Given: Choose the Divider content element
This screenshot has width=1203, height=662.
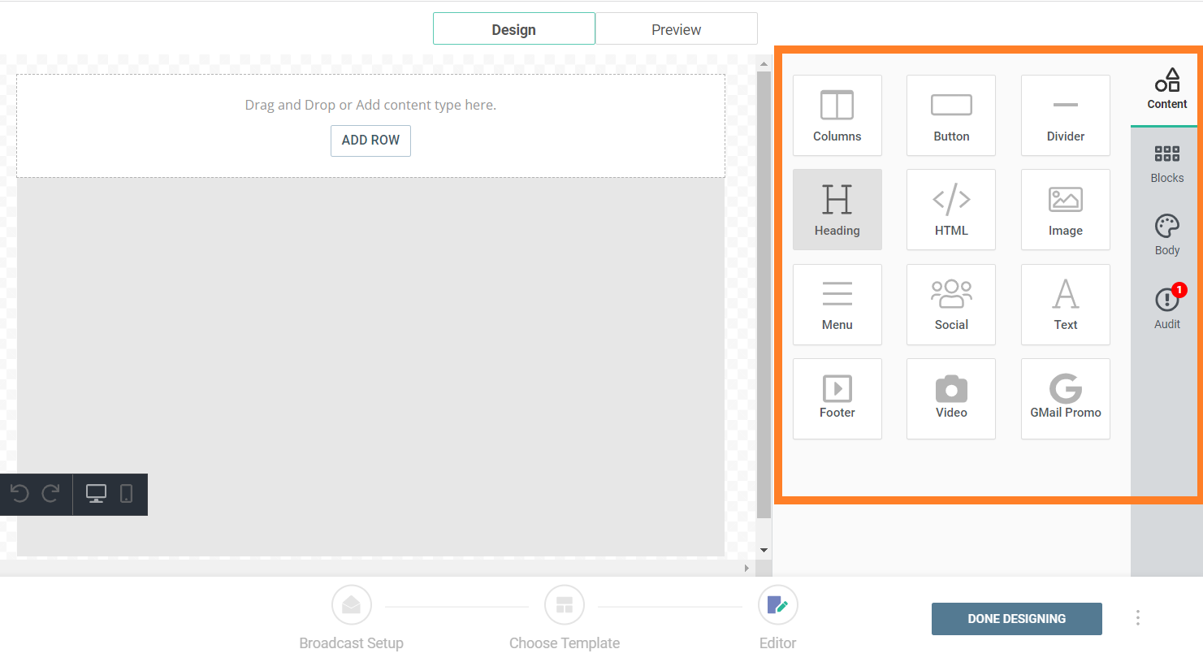Looking at the screenshot, I should (1065, 115).
